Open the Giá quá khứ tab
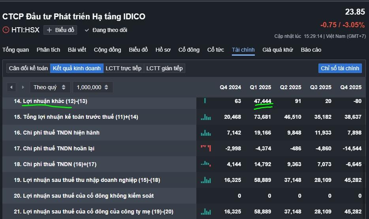This screenshot has height=219, width=369. pos(278,50)
